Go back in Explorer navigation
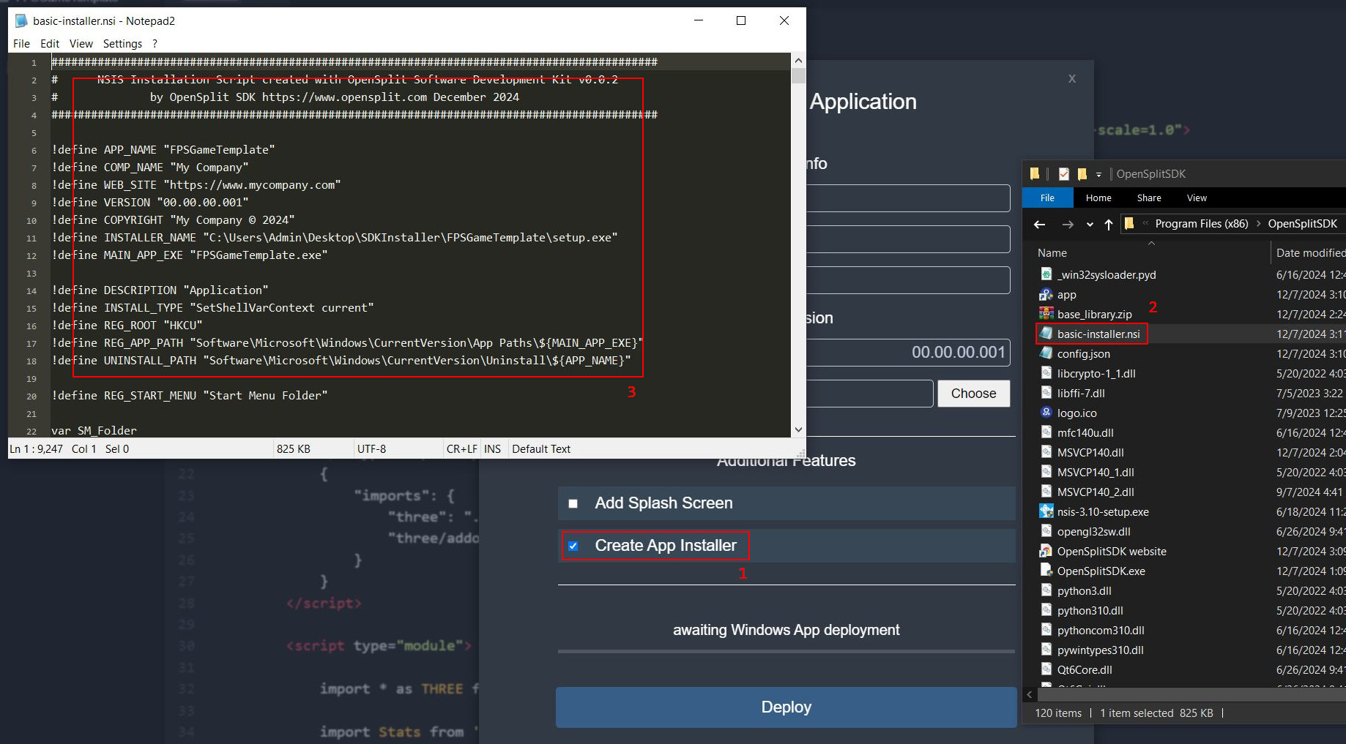The width and height of the screenshot is (1346, 744). [1039, 225]
